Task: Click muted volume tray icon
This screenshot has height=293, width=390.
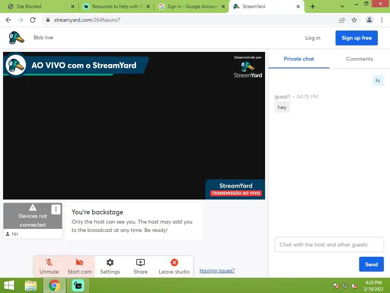Action: click(x=354, y=286)
